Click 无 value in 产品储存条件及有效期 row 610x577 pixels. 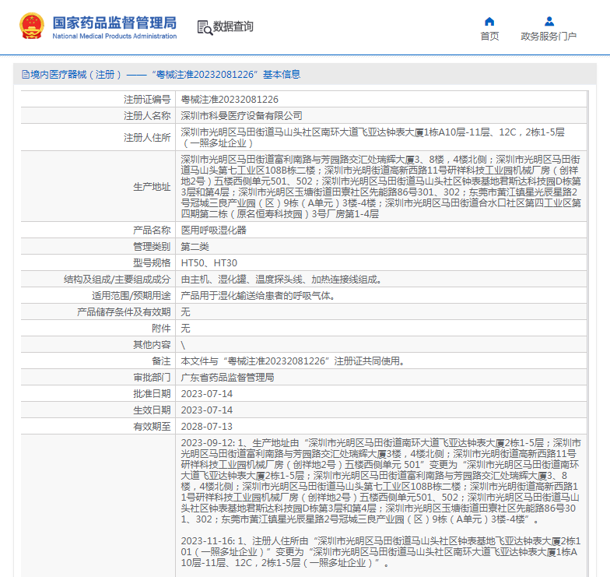(185, 311)
